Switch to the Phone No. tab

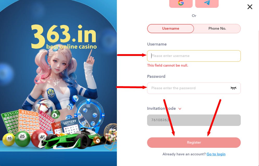click(x=217, y=29)
